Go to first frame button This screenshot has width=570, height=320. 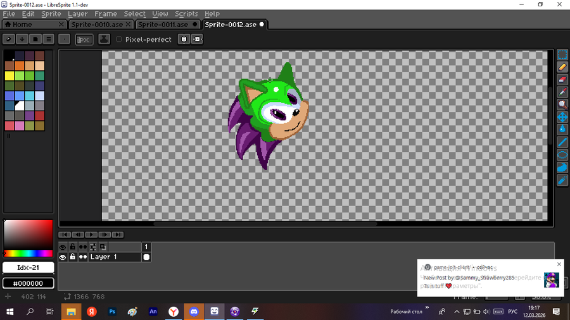tap(65, 235)
